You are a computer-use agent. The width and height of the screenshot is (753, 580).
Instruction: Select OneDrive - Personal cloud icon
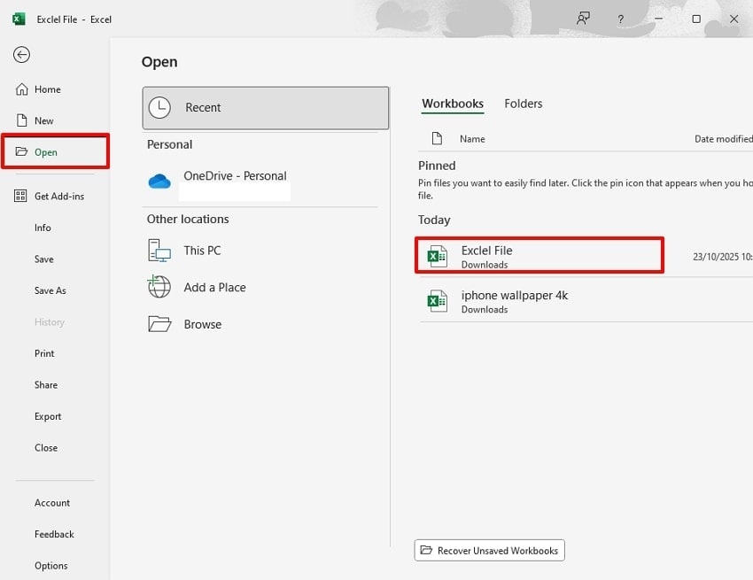(x=159, y=180)
